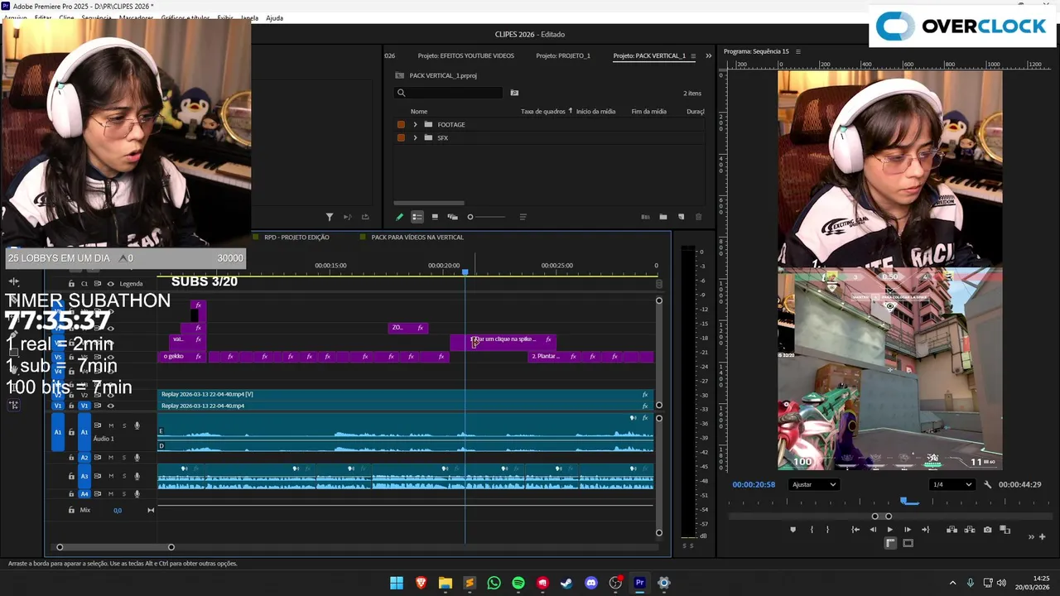The width and height of the screenshot is (1060, 596).
Task: Open Programa: Sequência 15 panel menu
Action: point(798,51)
